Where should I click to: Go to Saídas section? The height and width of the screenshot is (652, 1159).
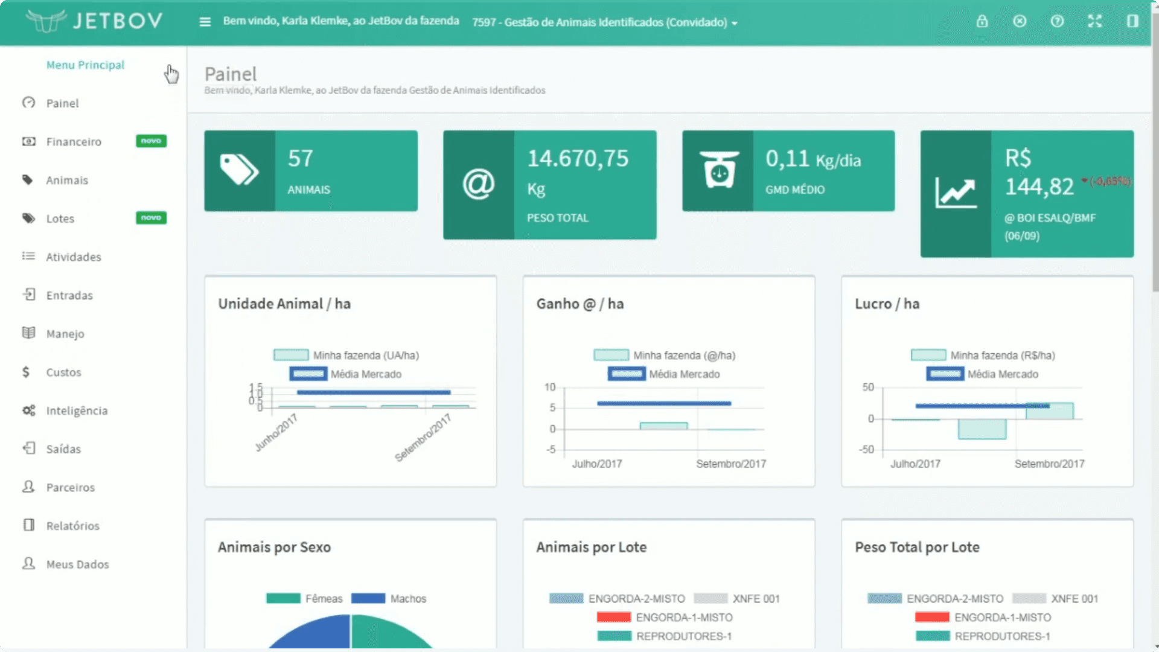pyautogui.click(x=63, y=449)
